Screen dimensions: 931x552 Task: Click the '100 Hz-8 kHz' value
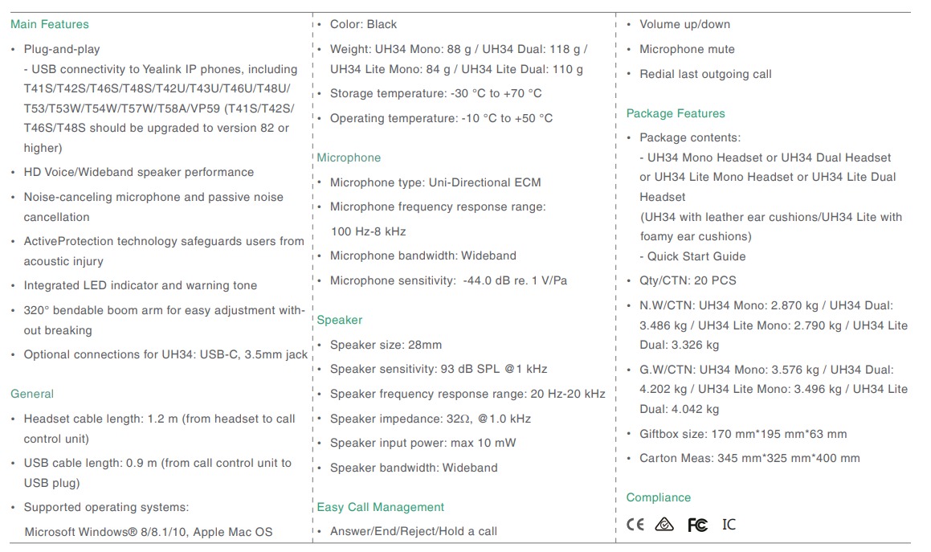pyautogui.click(x=368, y=231)
